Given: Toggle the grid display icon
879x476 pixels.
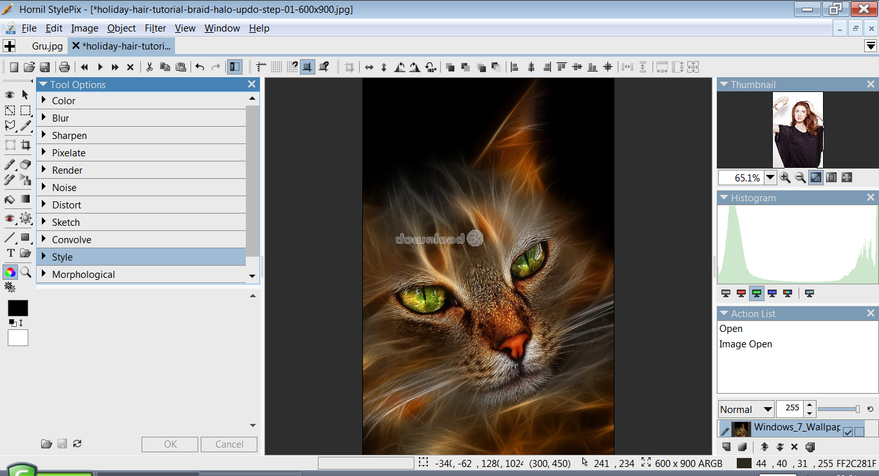Looking at the screenshot, I should click(x=277, y=67).
